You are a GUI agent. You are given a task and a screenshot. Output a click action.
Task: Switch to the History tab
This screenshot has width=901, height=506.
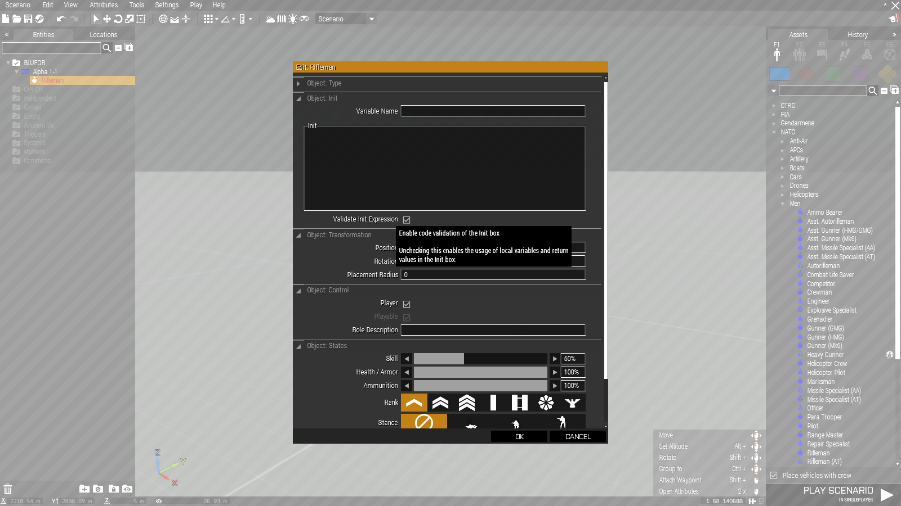(x=858, y=35)
